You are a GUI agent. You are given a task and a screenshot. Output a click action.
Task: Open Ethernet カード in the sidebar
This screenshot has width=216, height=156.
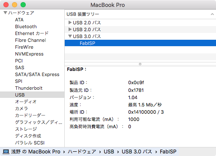pyautogui.click(x=32, y=33)
